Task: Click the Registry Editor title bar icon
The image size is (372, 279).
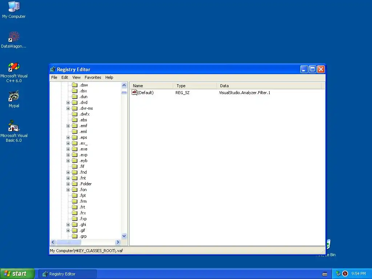Action: [53, 69]
